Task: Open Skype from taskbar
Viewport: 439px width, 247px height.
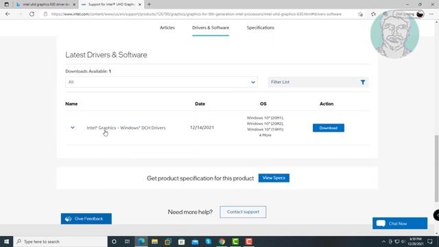Action: point(209,242)
